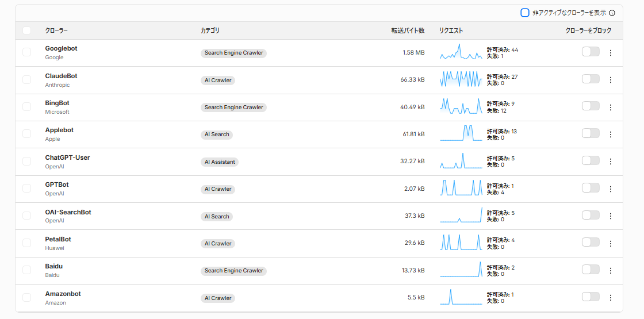The image size is (644, 319).
Task: Click the リクエスト column header
Action: (451, 30)
